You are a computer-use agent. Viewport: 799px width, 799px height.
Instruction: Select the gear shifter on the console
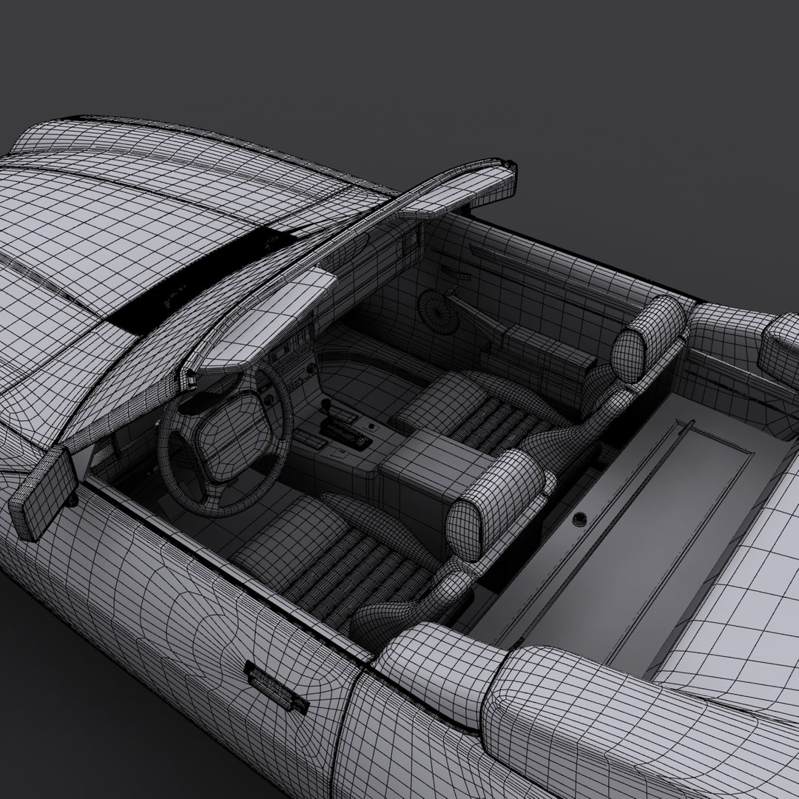pyautogui.click(x=326, y=407)
